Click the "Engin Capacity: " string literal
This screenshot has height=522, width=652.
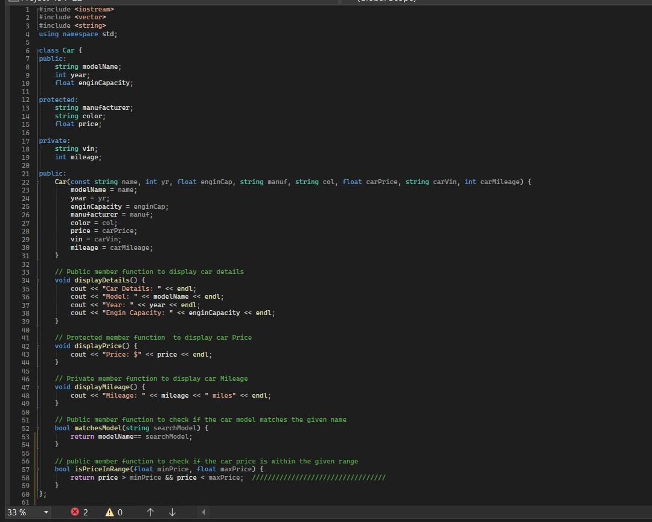137,313
